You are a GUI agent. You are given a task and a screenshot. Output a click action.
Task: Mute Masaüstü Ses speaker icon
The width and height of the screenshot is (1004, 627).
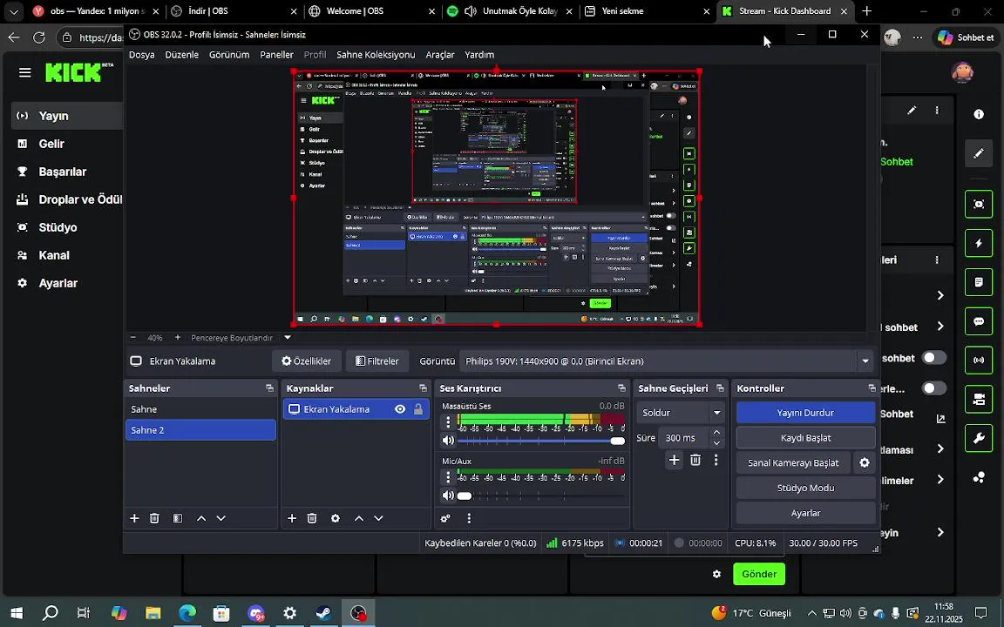point(448,440)
